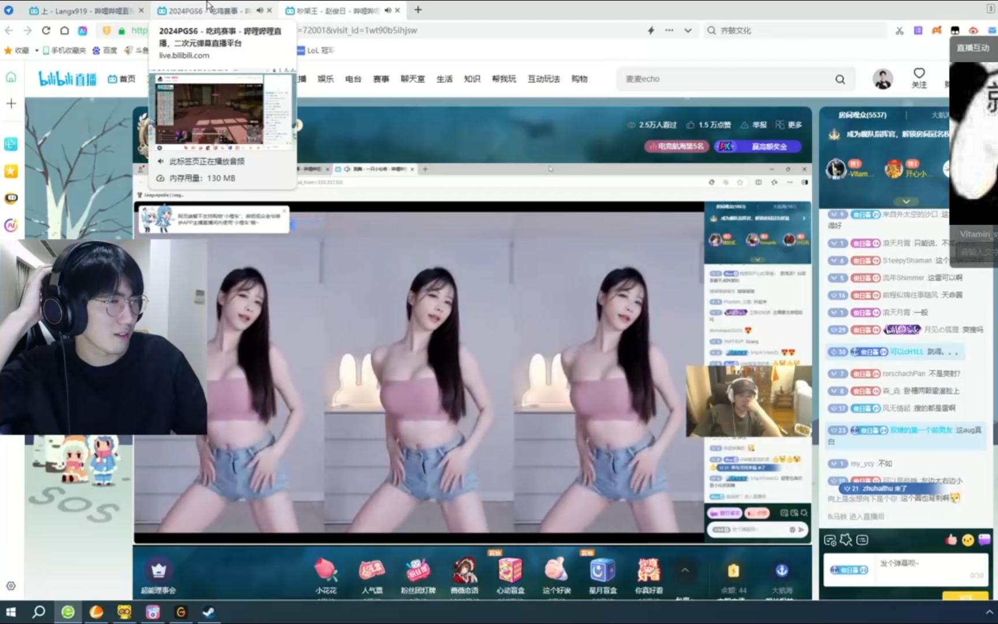
Task: Open sidebar settings gear icon
Action: click(x=11, y=586)
